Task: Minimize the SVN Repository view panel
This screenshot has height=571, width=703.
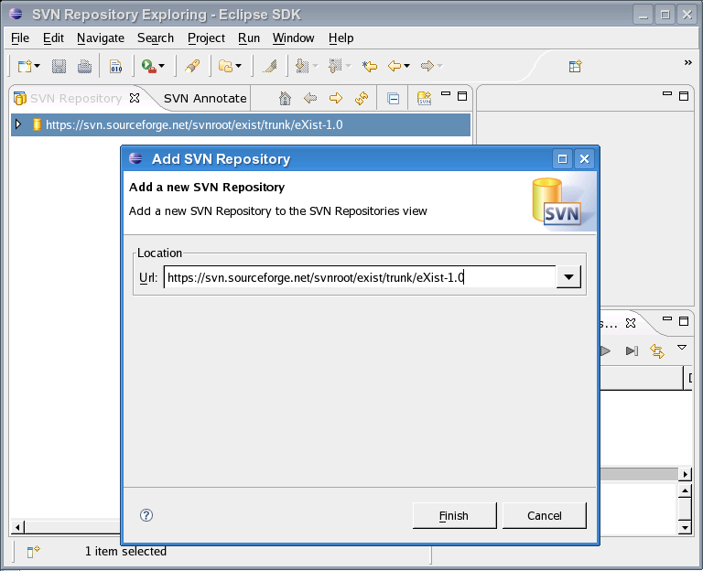Action: (x=446, y=93)
